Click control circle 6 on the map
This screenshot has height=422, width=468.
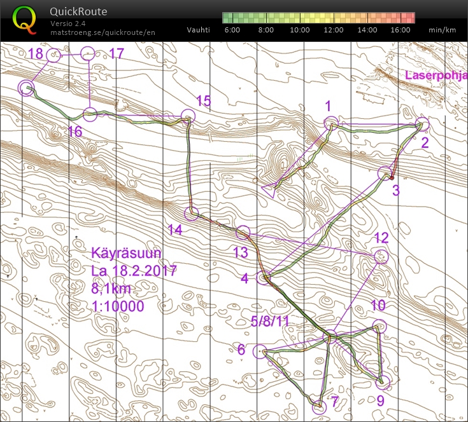point(260,351)
